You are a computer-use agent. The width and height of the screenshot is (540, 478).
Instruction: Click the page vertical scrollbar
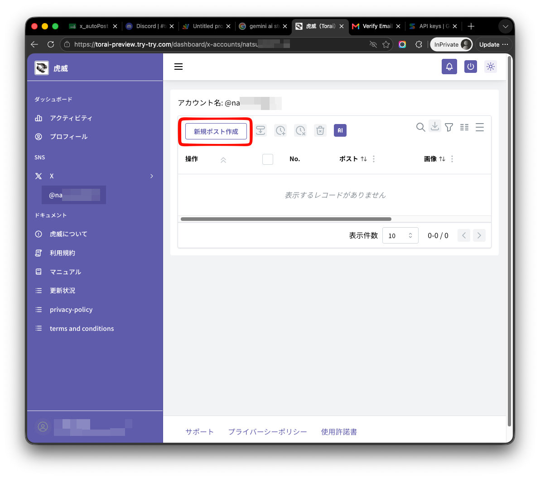[x=510, y=241]
